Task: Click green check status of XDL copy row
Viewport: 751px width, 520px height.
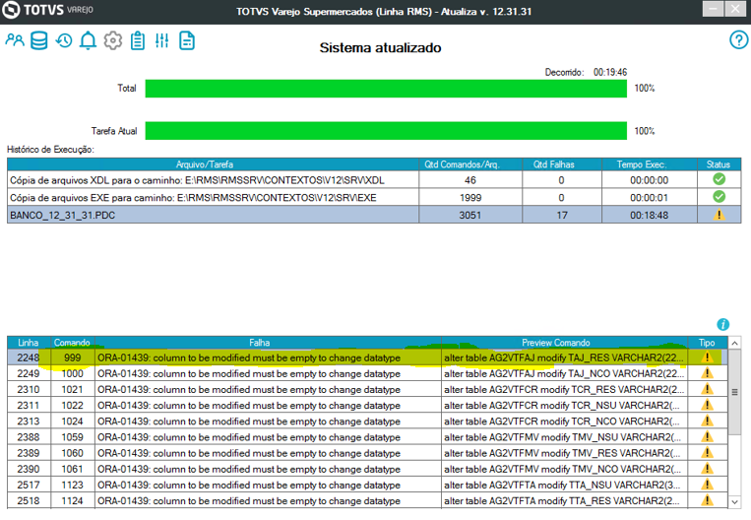Action: click(719, 179)
